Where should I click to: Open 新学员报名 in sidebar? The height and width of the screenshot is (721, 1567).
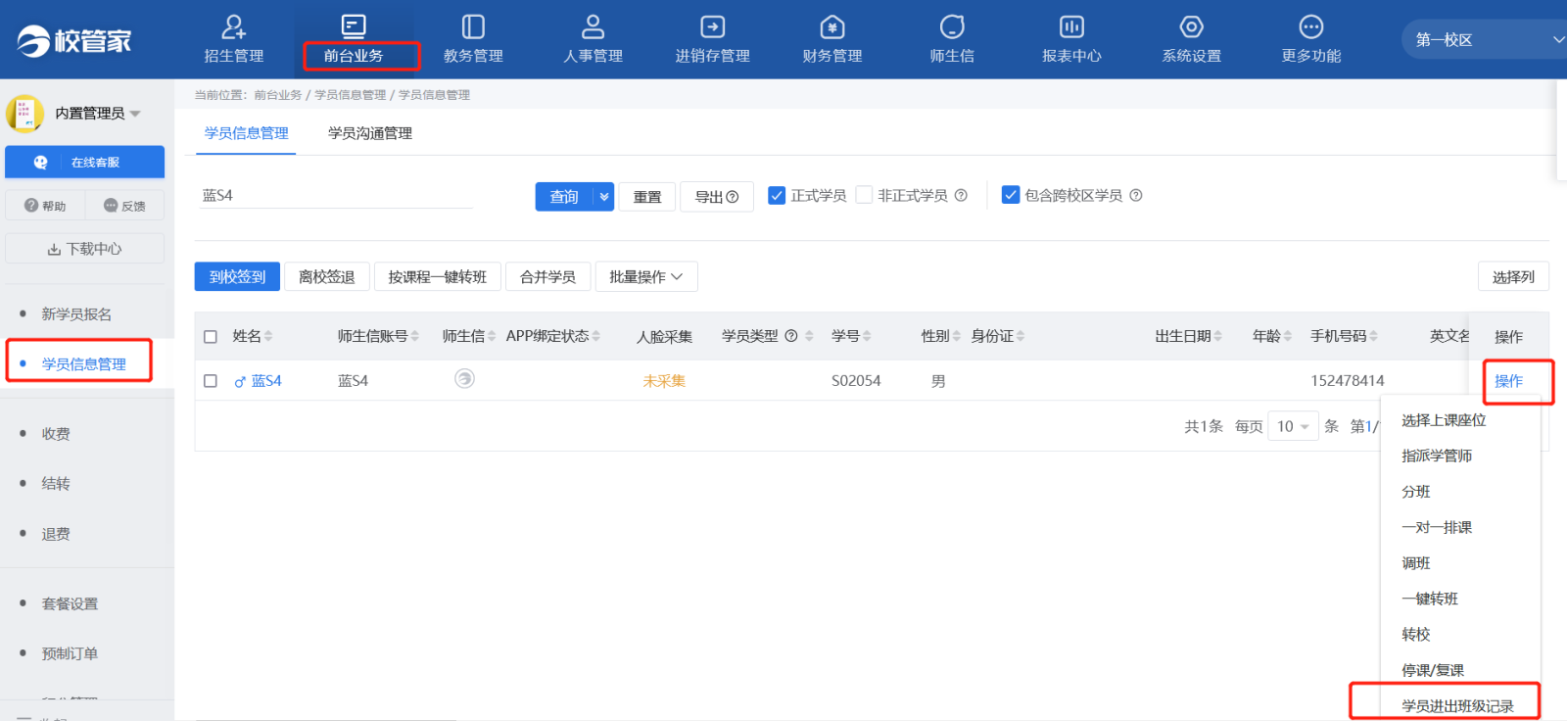click(76, 314)
